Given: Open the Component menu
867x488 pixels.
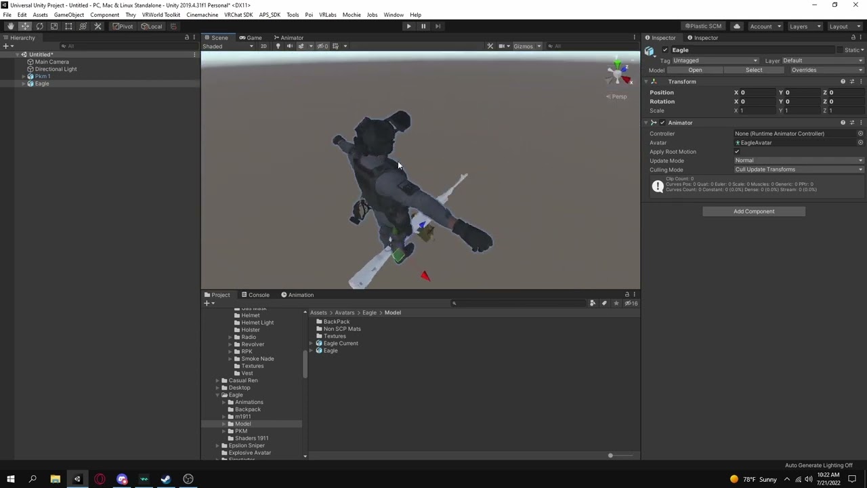Looking at the screenshot, I should click(x=104, y=15).
